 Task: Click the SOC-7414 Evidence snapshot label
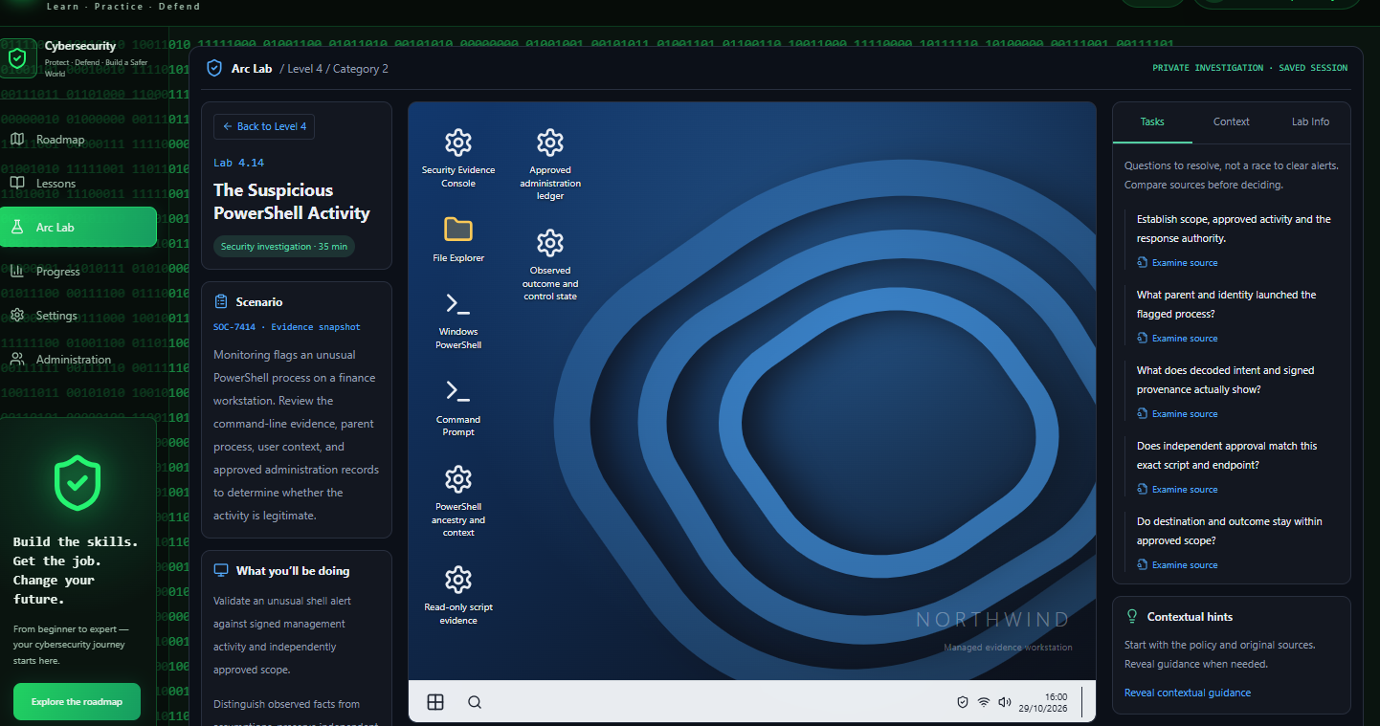point(287,327)
